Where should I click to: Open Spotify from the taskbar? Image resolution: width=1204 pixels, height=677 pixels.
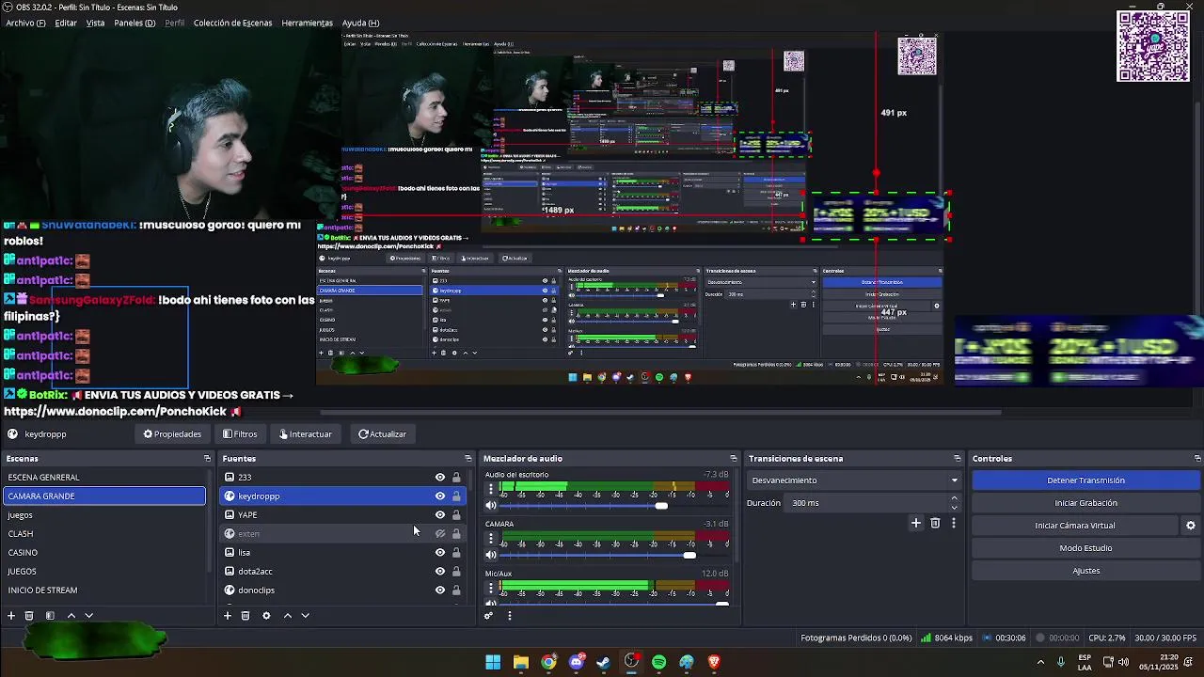[x=658, y=662]
